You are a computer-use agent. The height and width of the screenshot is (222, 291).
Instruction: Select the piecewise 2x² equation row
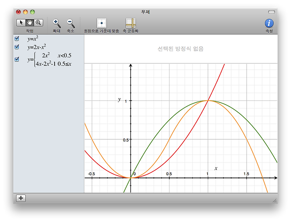[x=49, y=59]
